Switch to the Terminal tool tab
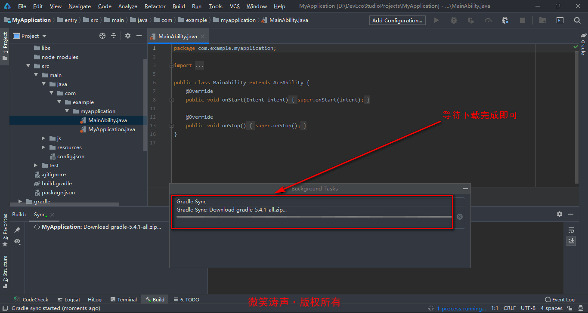Image resolution: width=588 pixels, height=313 pixels. [x=124, y=300]
